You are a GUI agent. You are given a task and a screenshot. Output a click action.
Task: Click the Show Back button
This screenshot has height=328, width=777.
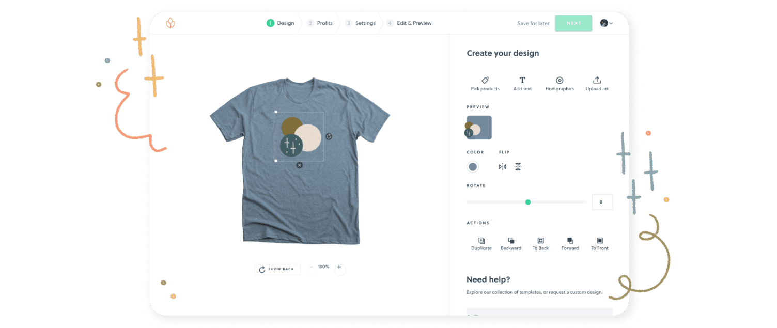277,269
